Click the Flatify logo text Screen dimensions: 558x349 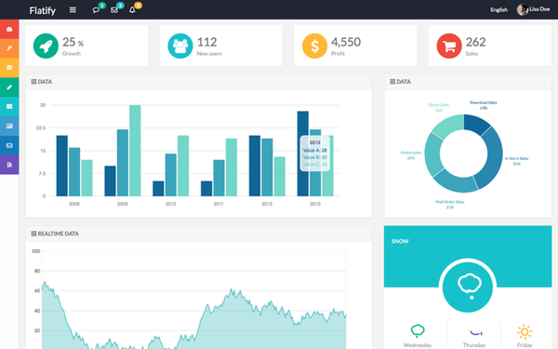click(x=43, y=10)
